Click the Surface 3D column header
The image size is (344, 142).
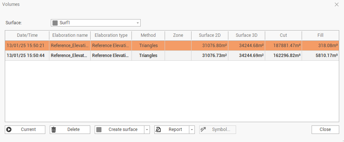pos(247,35)
